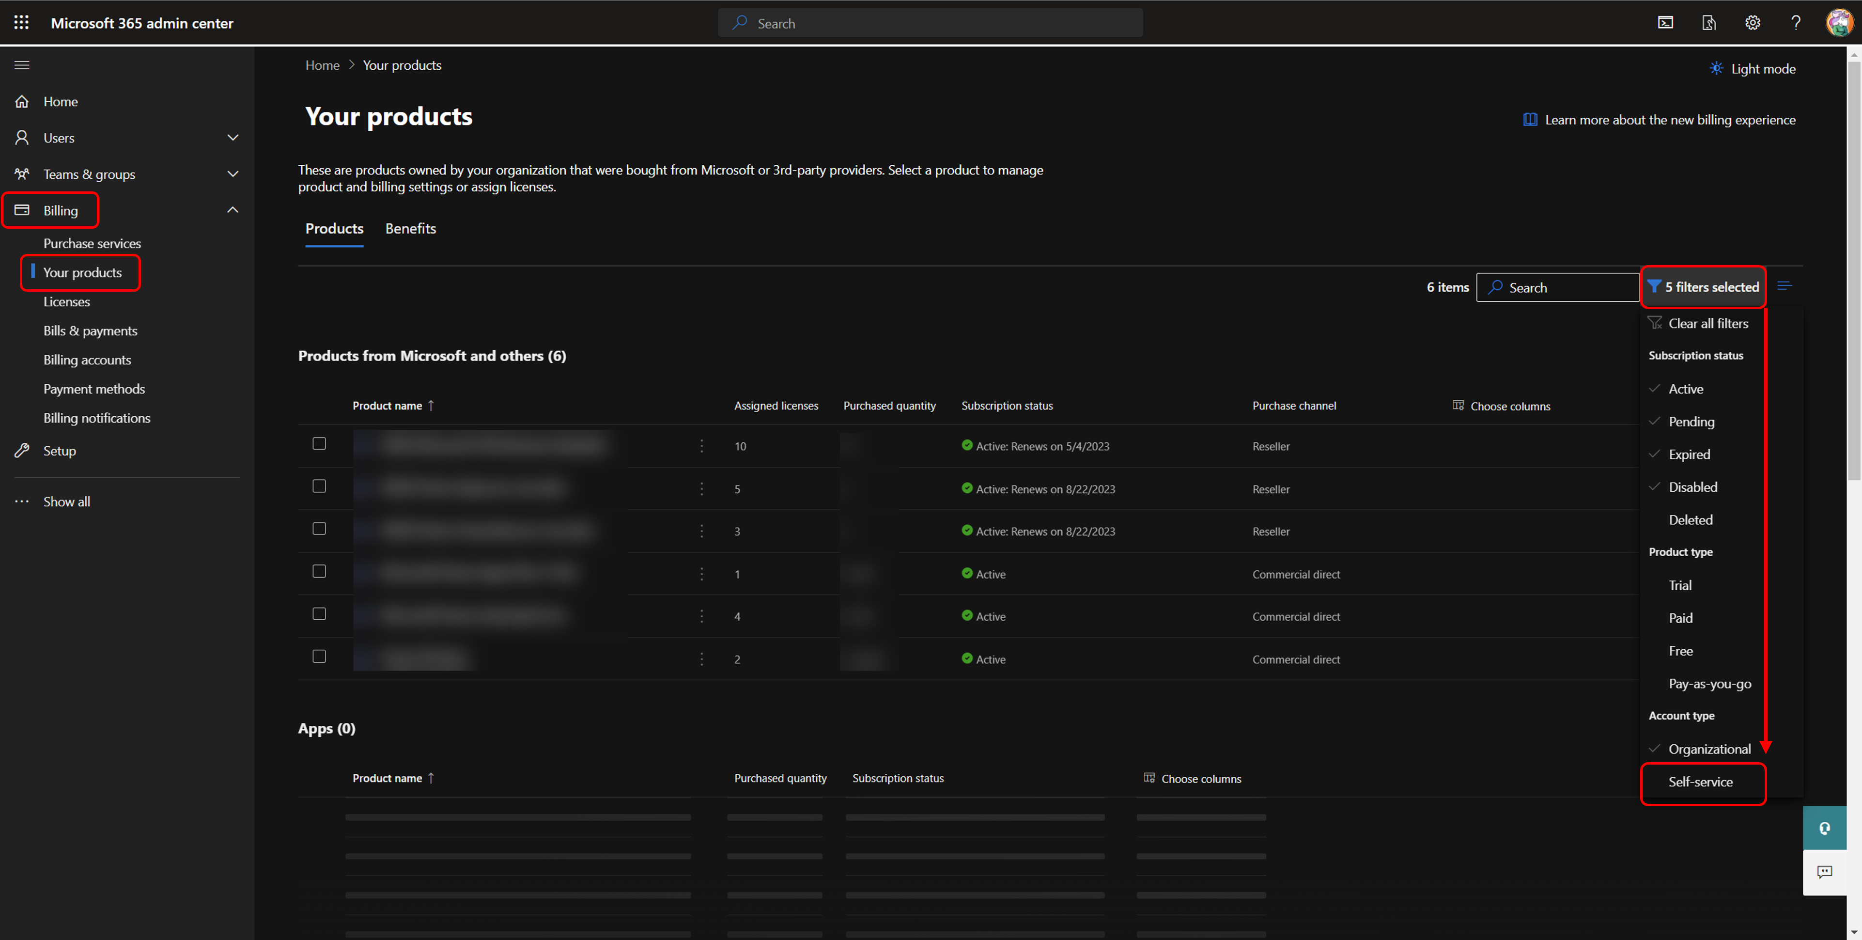Open more actions for the 2-license product
Image resolution: width=1862 pixels, height=940 pixels.
[x=701, y=658]
